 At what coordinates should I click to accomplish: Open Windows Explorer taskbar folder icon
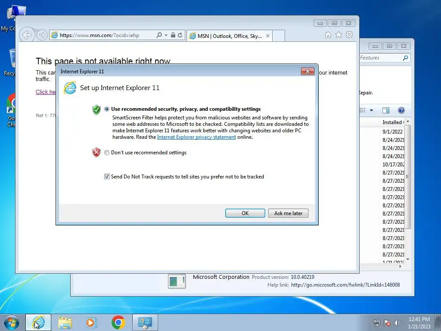pyautogui.click(x=65, y=322)
